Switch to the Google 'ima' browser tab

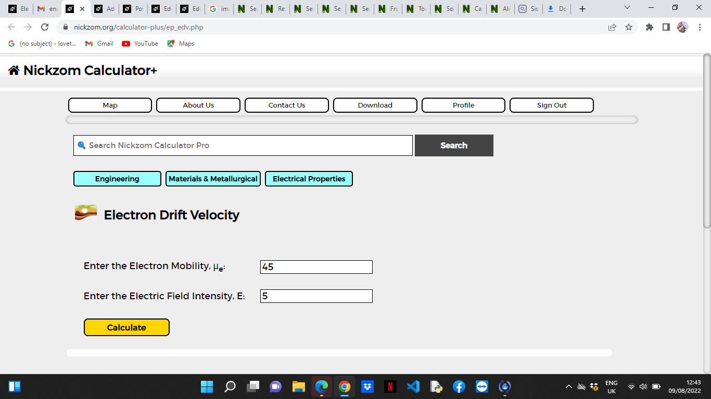pos(219,9)
